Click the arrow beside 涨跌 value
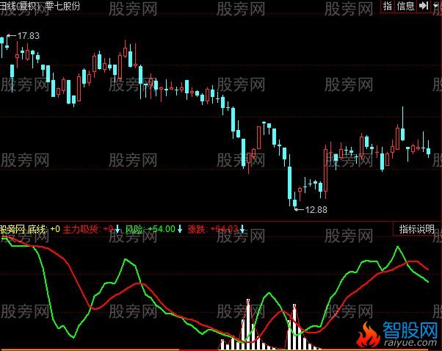This screenshot has height=351, width=442. pos(242,229)
